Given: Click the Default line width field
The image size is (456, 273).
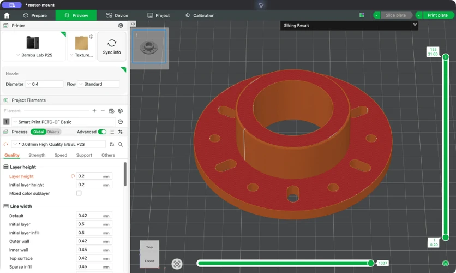Looking at the screenshot, I should (x=94, y=216).
